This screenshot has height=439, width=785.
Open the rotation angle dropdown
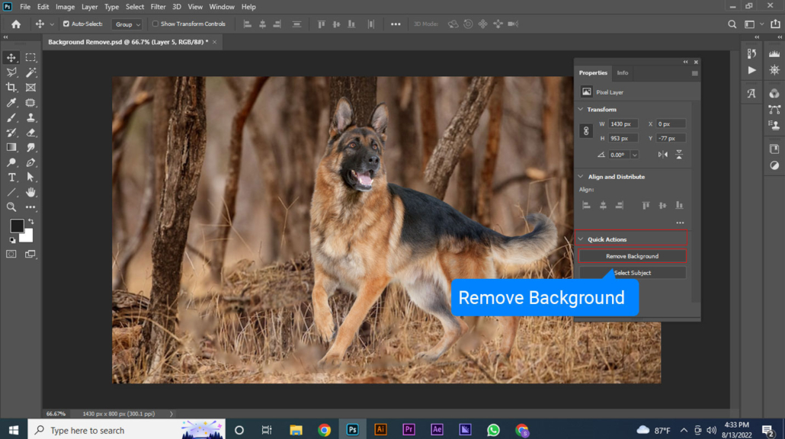point(634,155)
